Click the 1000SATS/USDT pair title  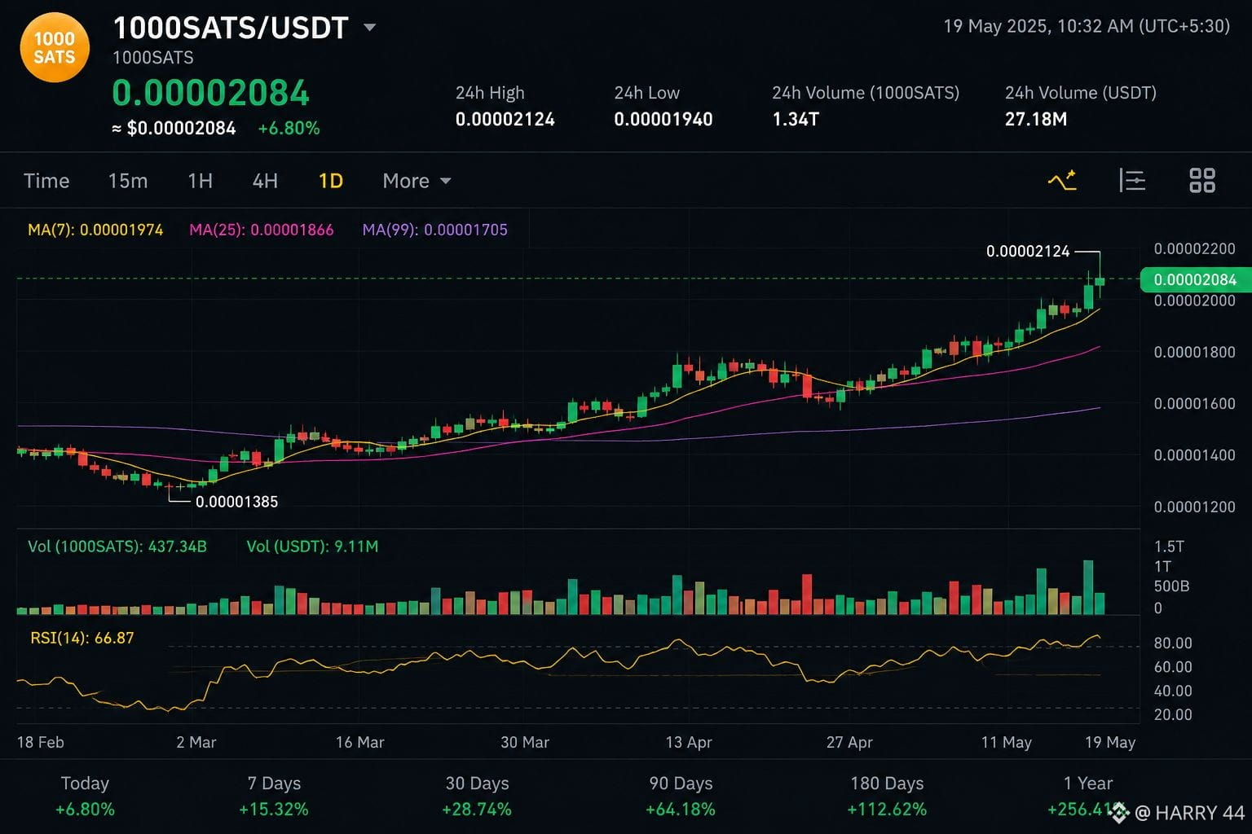click(231, 29)
